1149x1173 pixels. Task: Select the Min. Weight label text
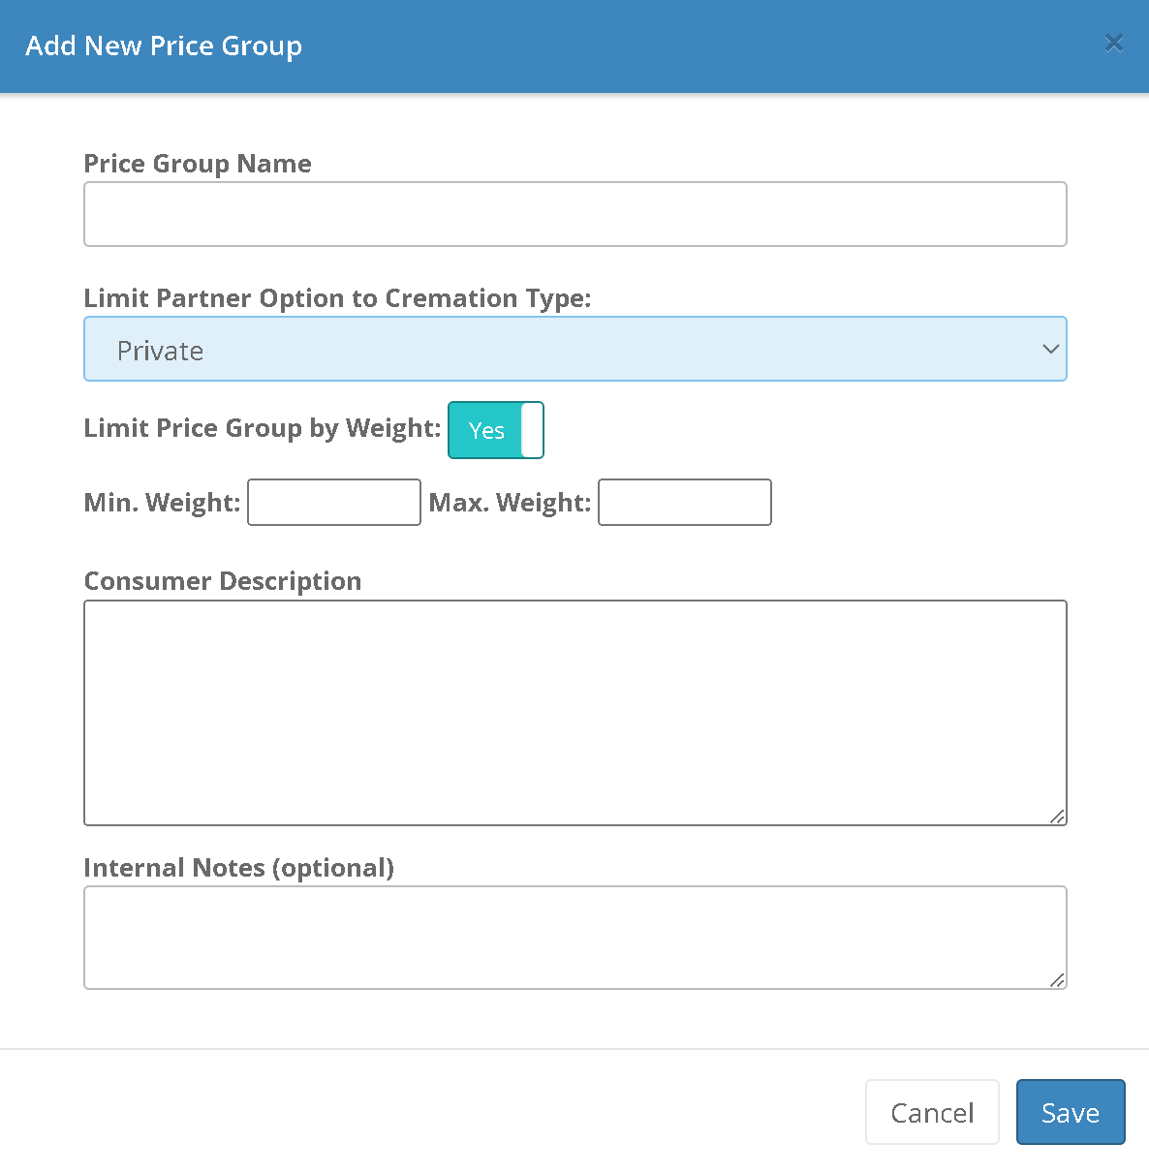tap(162, 503)
